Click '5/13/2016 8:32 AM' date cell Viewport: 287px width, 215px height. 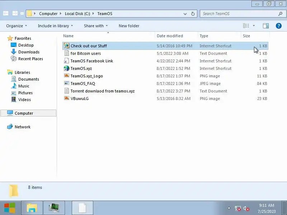[174, 99]
